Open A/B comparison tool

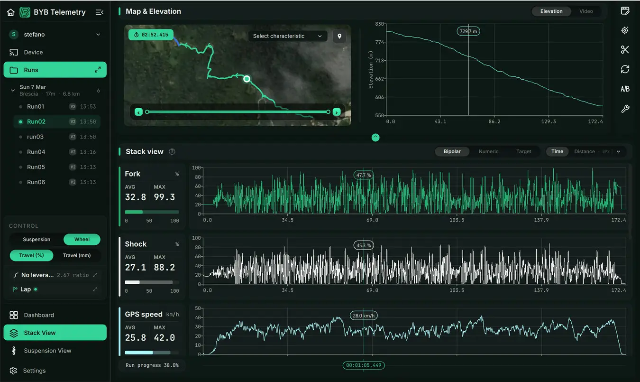625,89
